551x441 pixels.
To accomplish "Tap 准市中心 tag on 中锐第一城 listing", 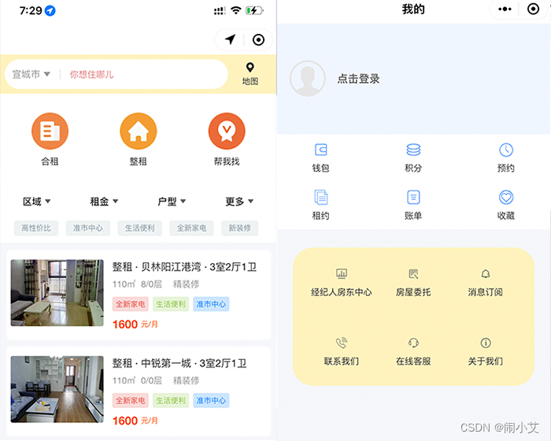I will (x=211, y=401).
